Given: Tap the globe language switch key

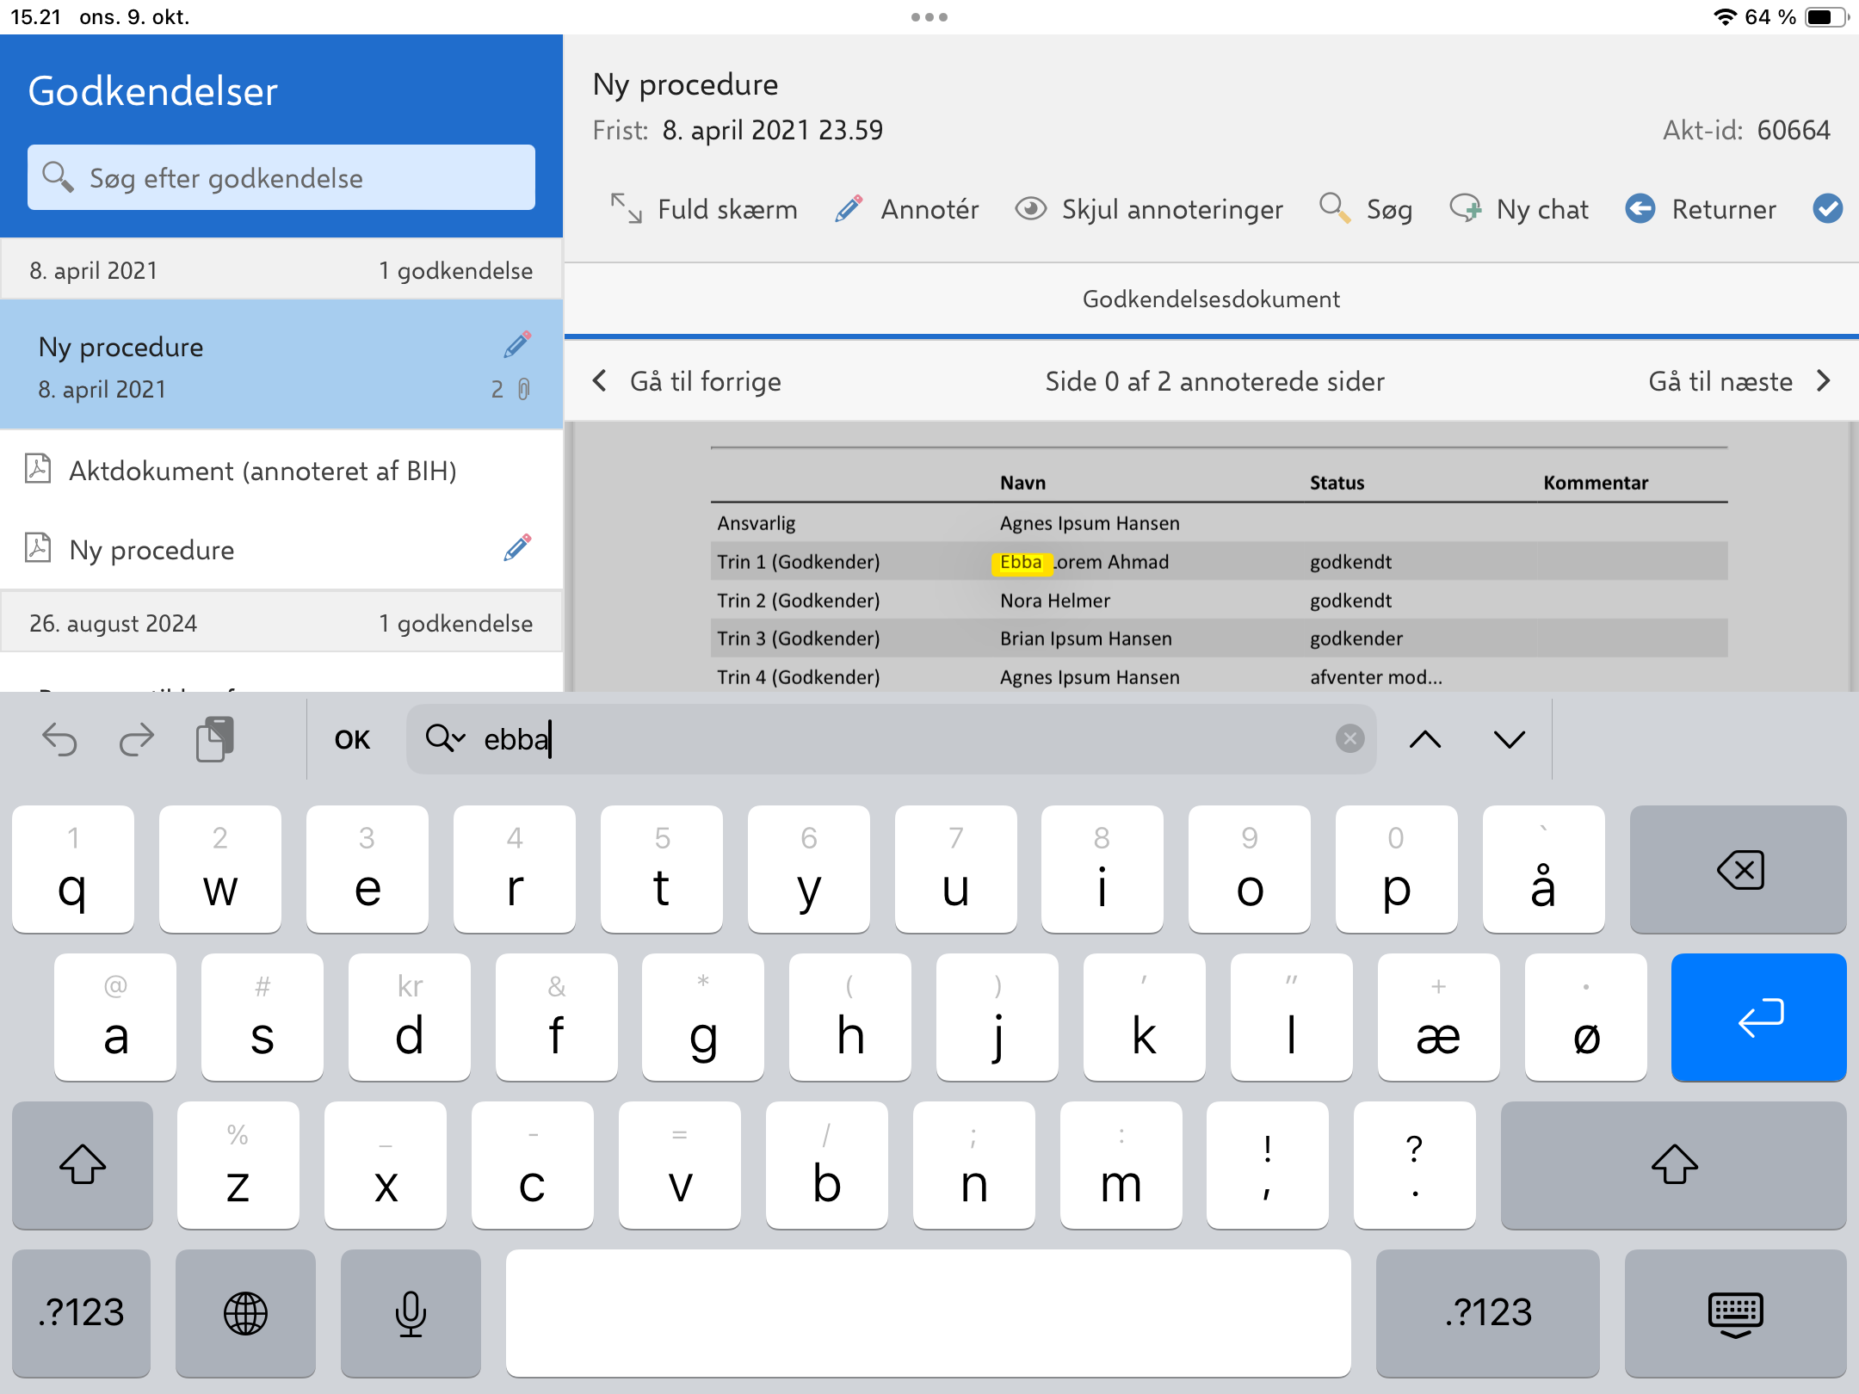Looking at the screenshot, I should pos(245,1313).
